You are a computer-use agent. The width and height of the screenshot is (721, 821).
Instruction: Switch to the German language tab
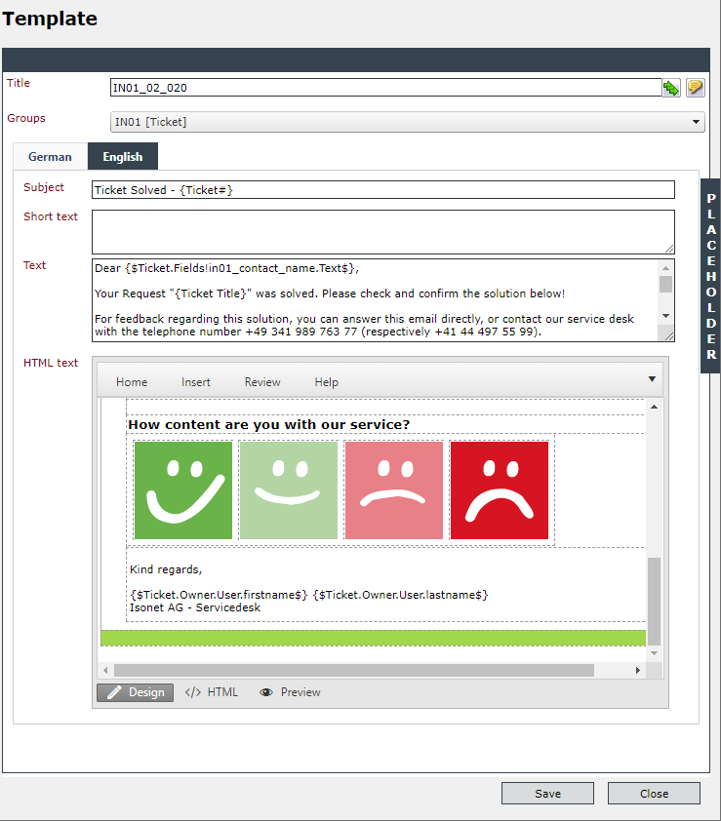tap(51, 157)
